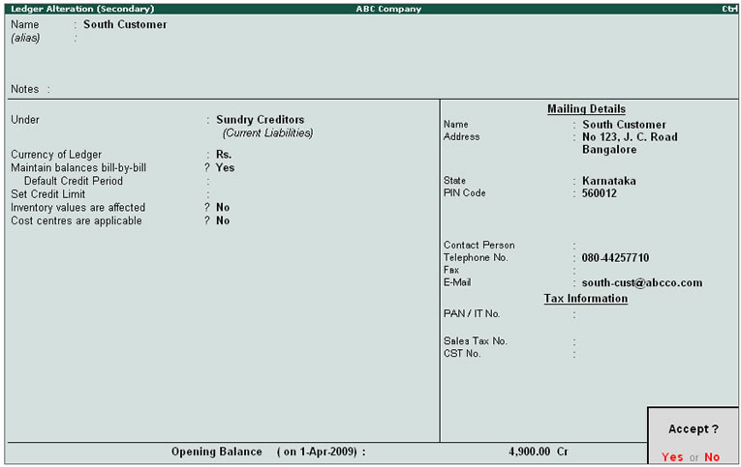Open the Under group Sundry Creditors
The width and height of the screenshot is (741, 467).
pos(260,120)
